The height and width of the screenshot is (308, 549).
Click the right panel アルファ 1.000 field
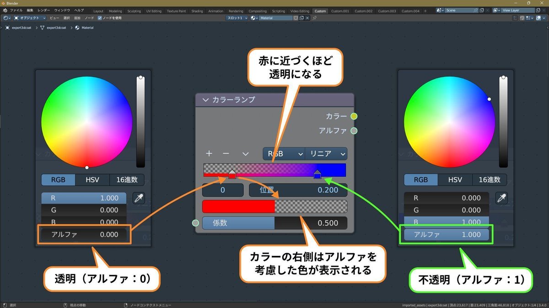[x=446, y=235]
